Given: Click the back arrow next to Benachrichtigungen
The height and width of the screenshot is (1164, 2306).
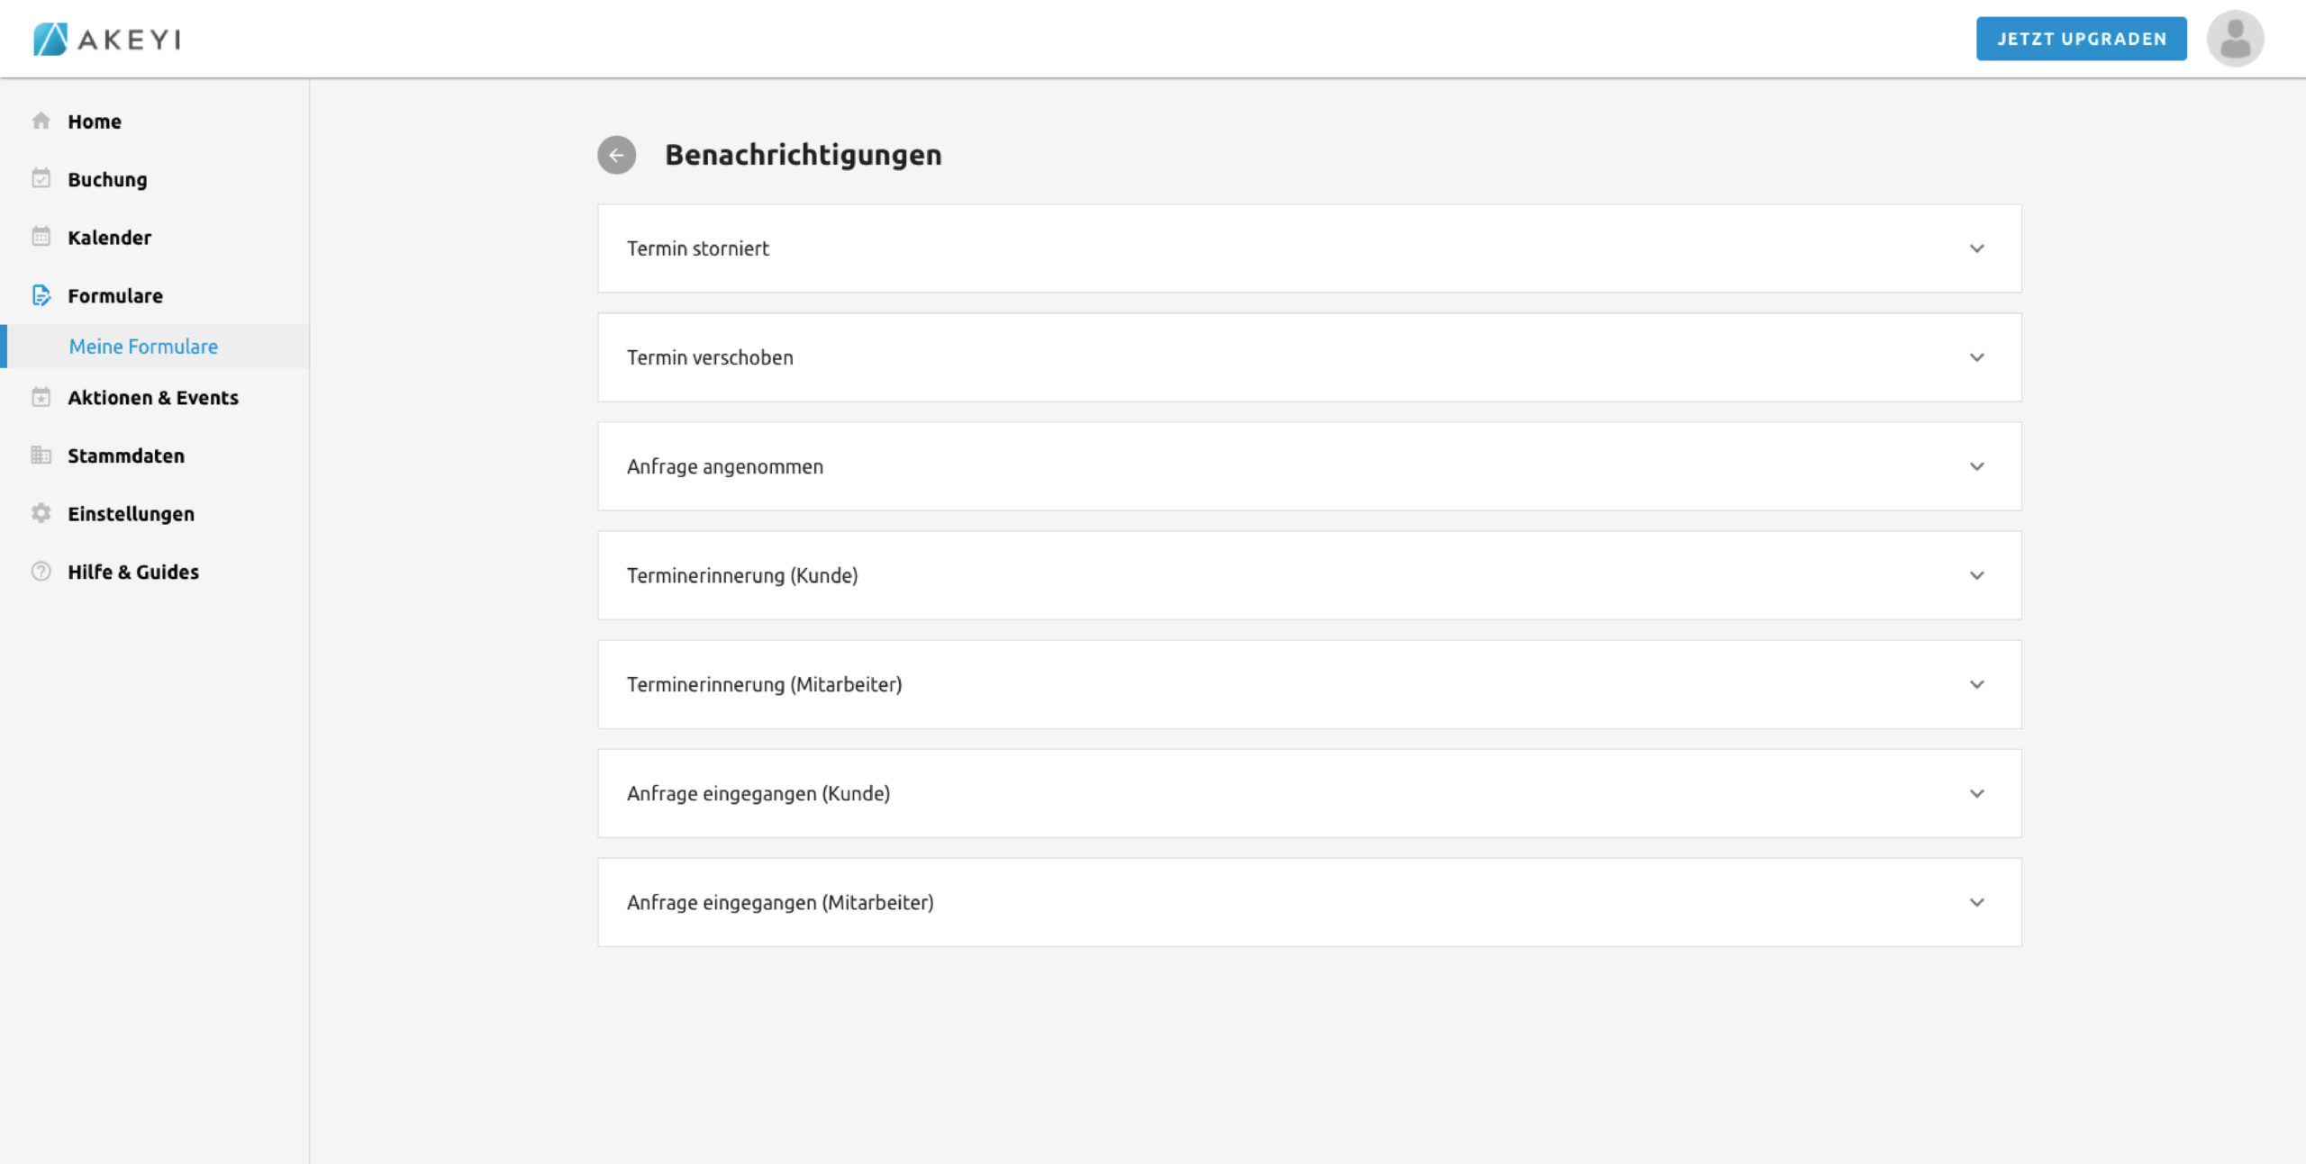Looking at the screenshot, I should (616, 155).
